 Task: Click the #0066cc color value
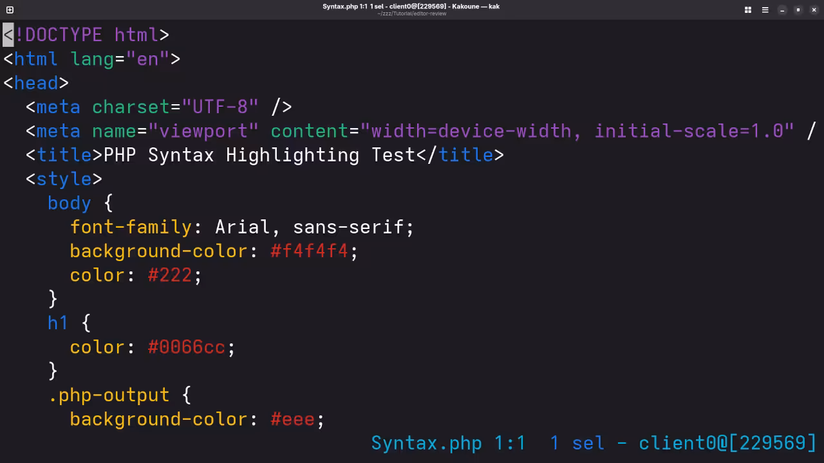(186, 347)
